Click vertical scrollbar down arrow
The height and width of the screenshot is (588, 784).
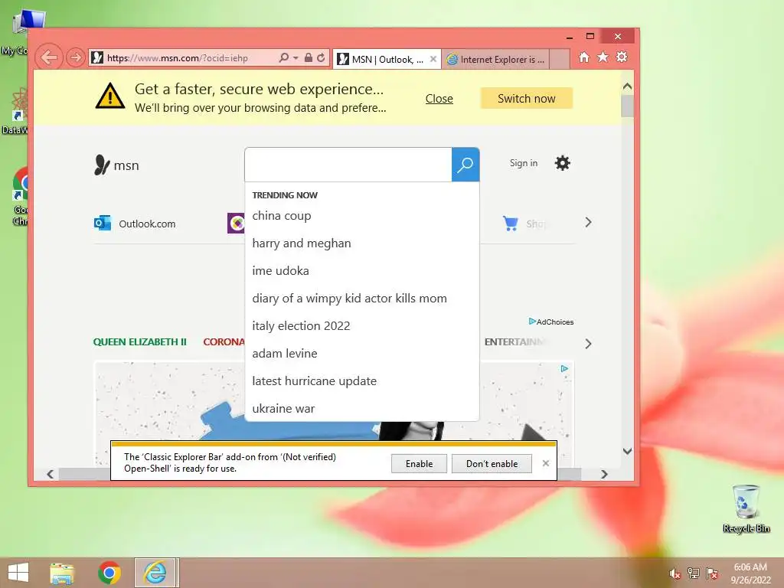(x=628, y=451)
